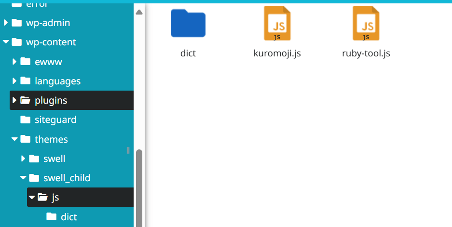Viewport: 452px width, 227px height.
Task: Select the kuromoji.js file icon
Action: click(x=277, y=23)
